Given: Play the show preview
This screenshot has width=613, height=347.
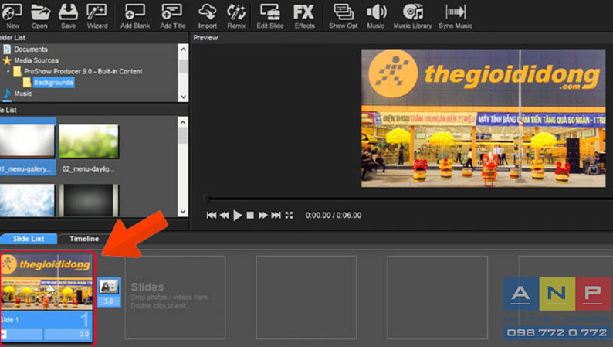Looking at the screenshot, I should point(237,215).
